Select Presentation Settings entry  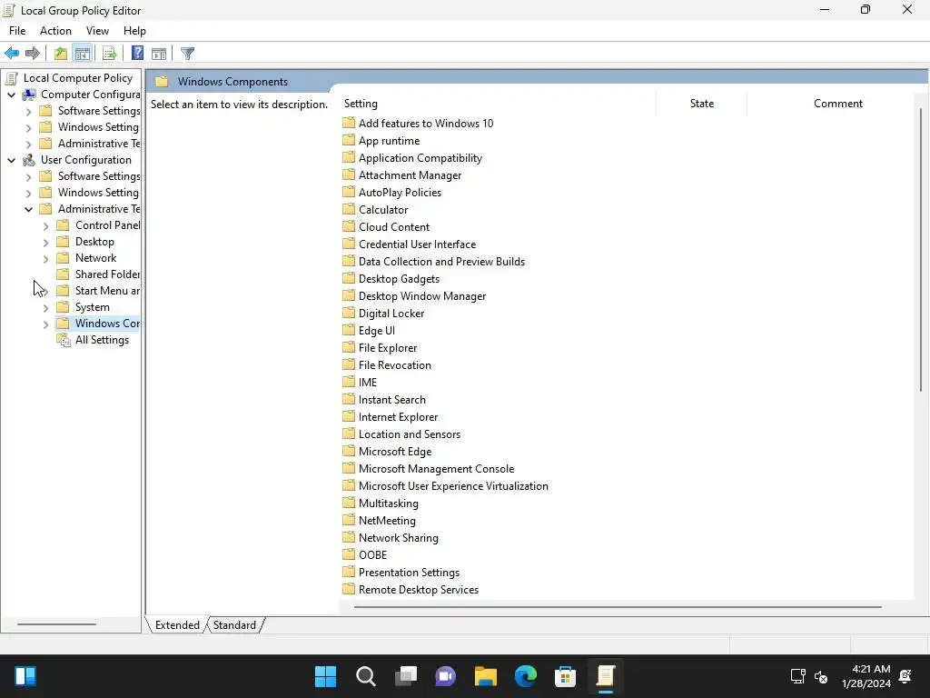(x=409, y=573)
